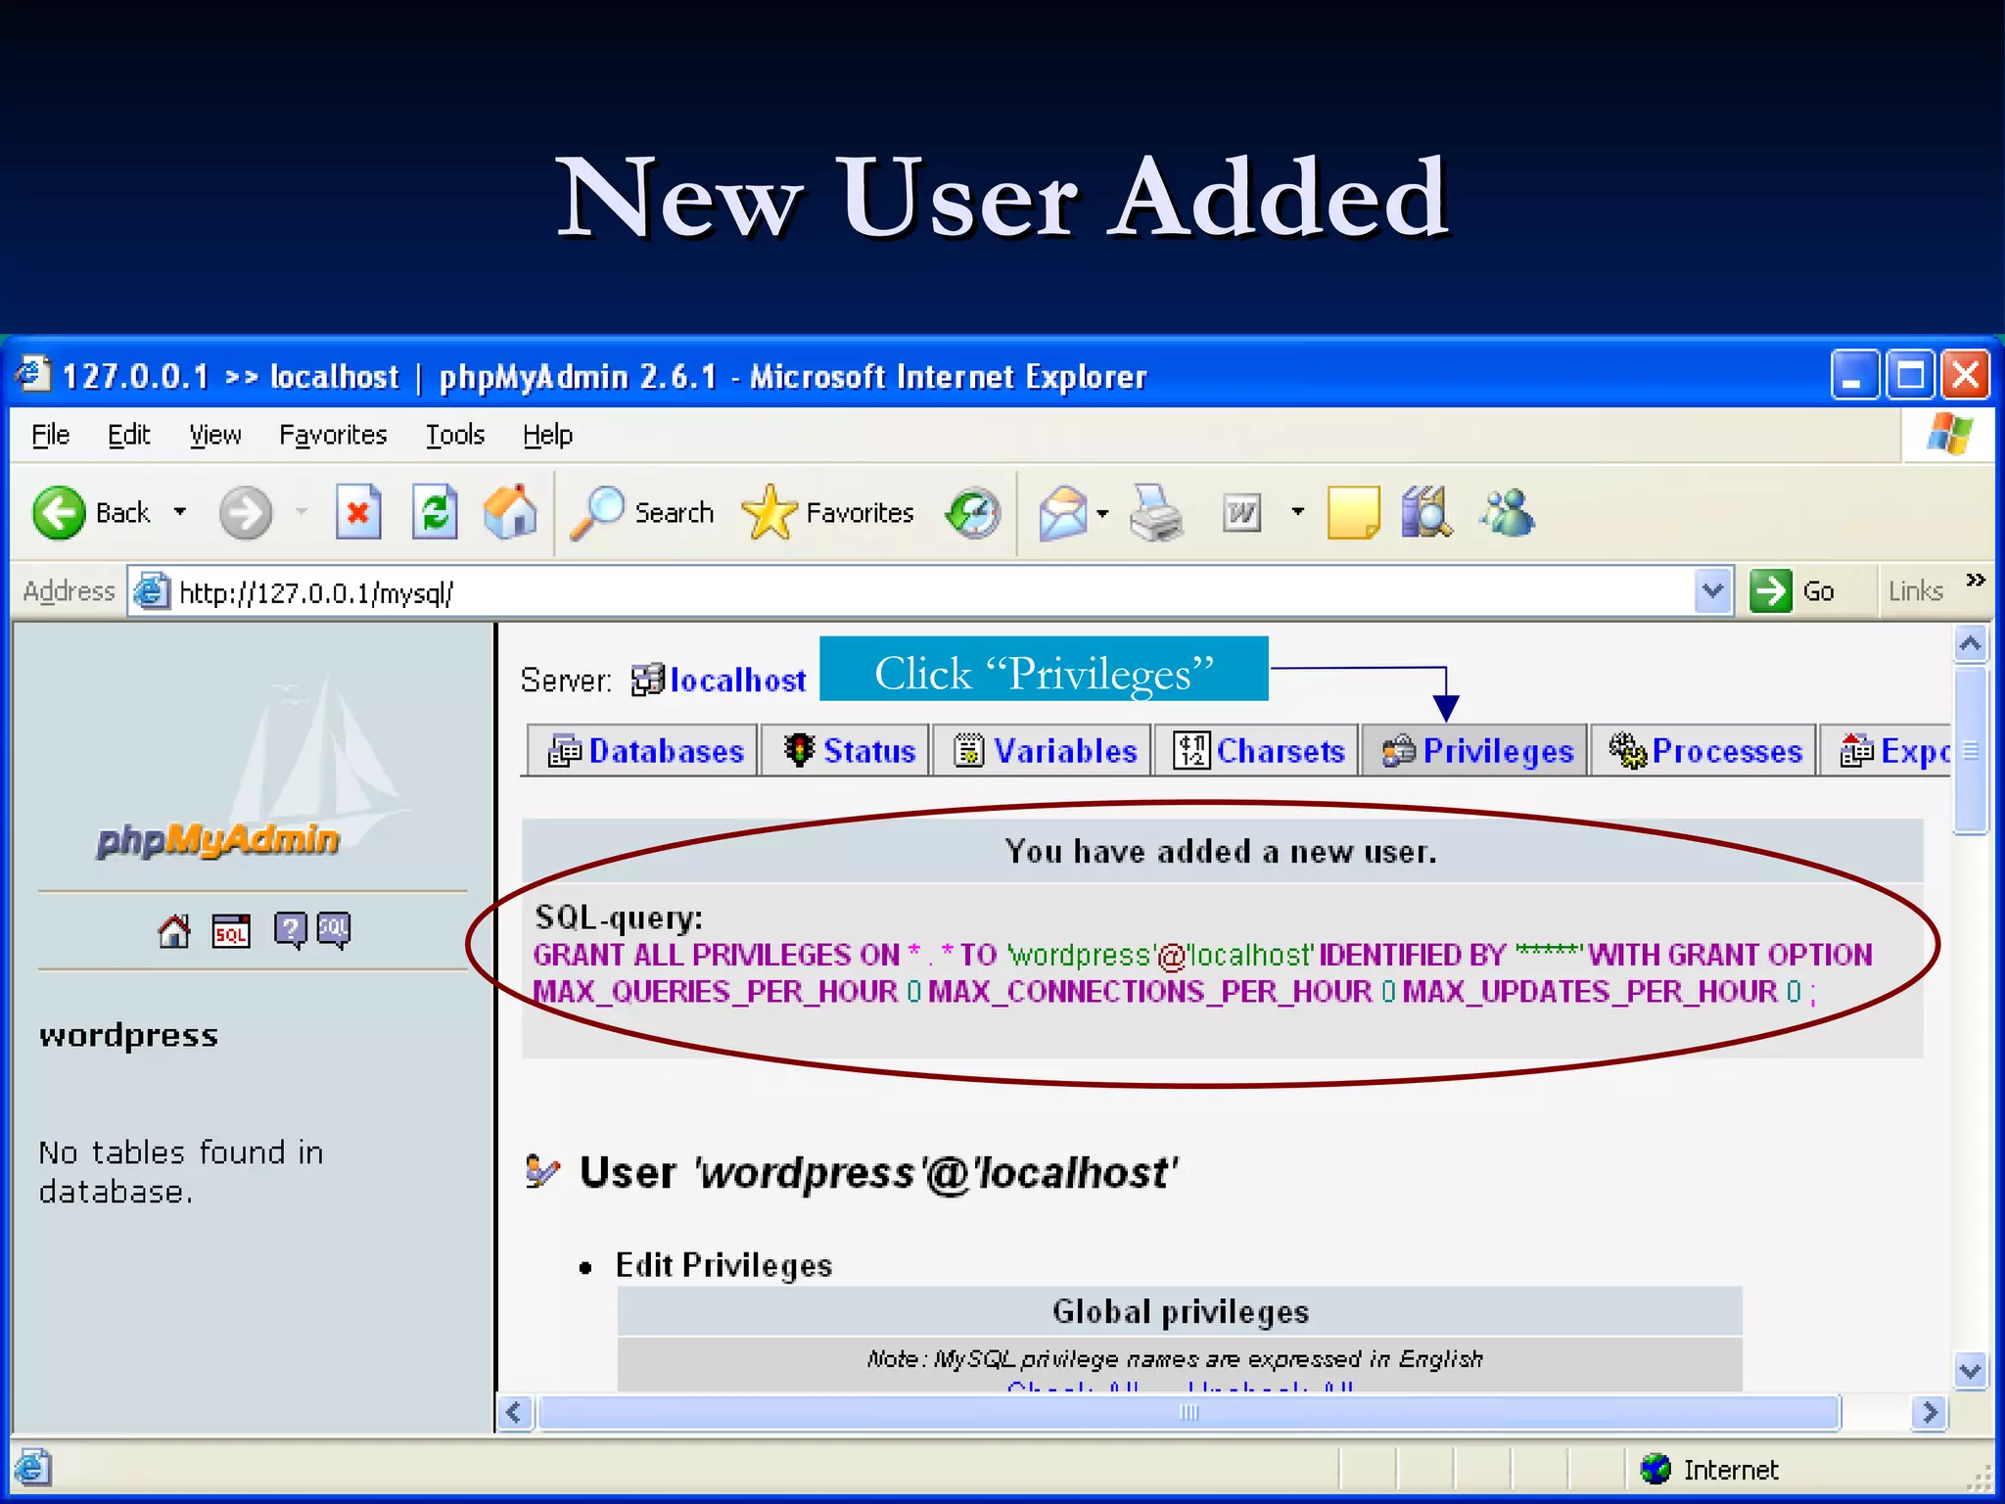The height and width of the screenshot is (1504, 2005).
Task: Open the SQL query window icon
Action: click(231, 930)
